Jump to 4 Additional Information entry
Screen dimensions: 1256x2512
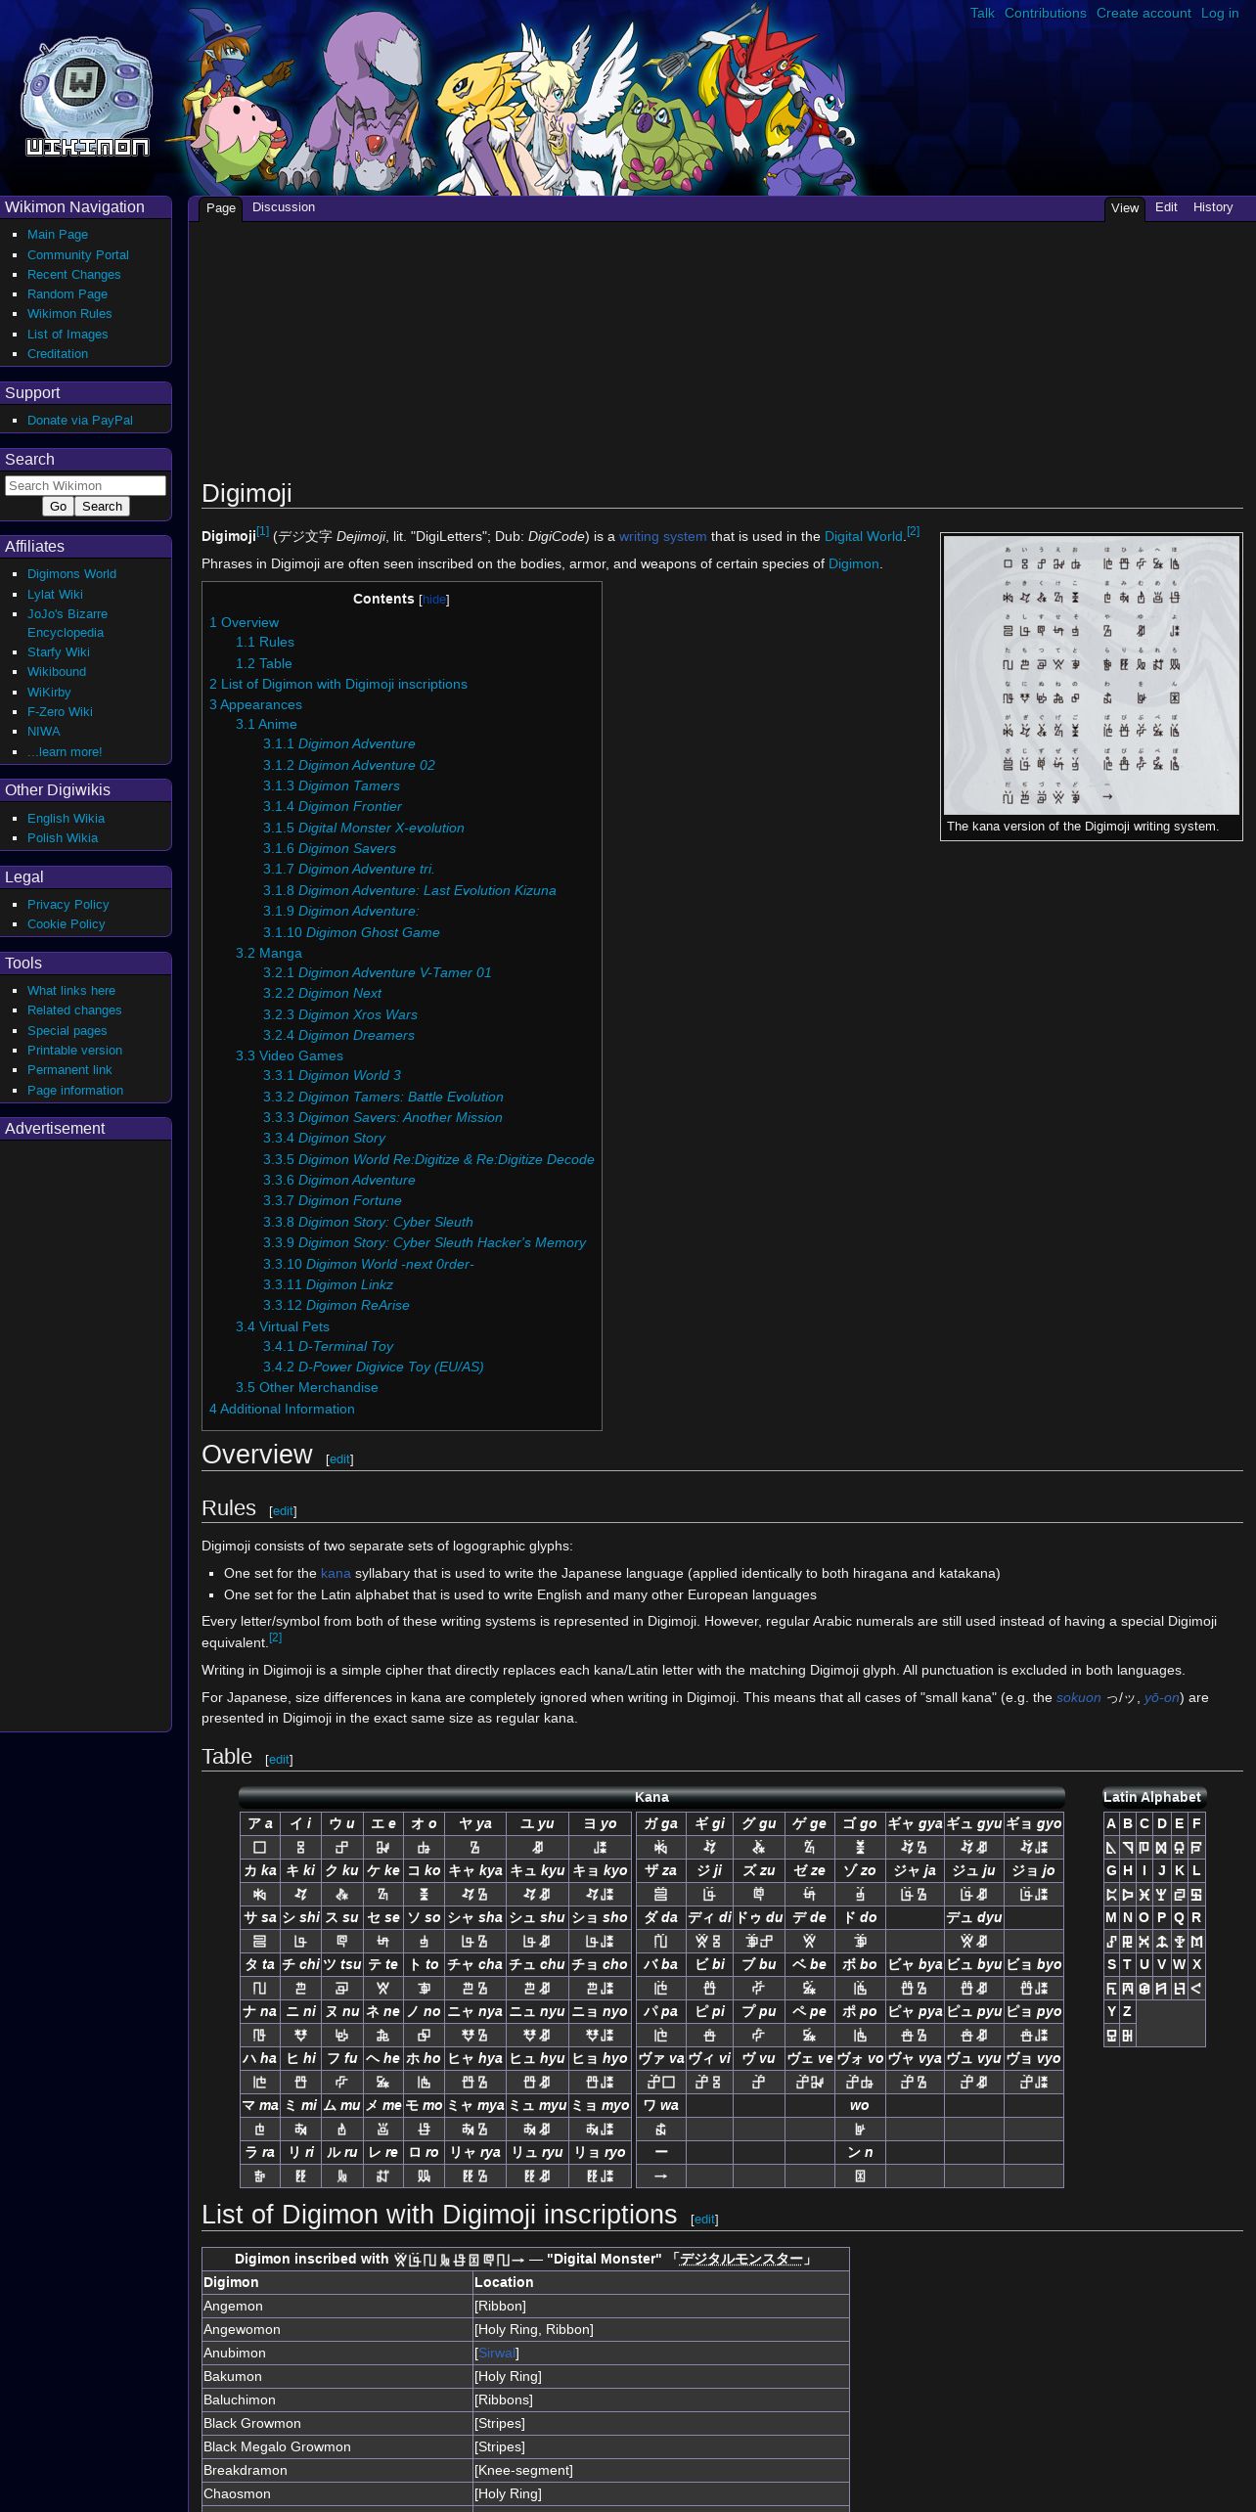[x=282, y=1410]
